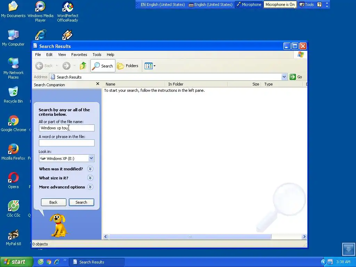Image resolution: width=356 pixels, height=267 pixels.
Task: Launch Opera browser from desktop
Action: click(x=13, y=180)
